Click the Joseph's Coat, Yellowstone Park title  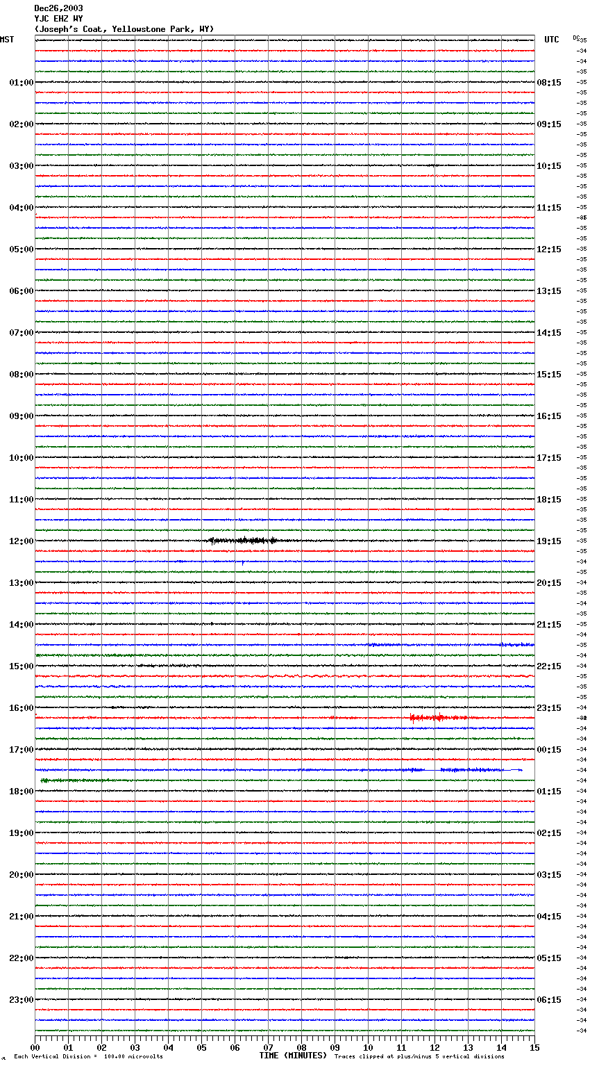(124, 29)
